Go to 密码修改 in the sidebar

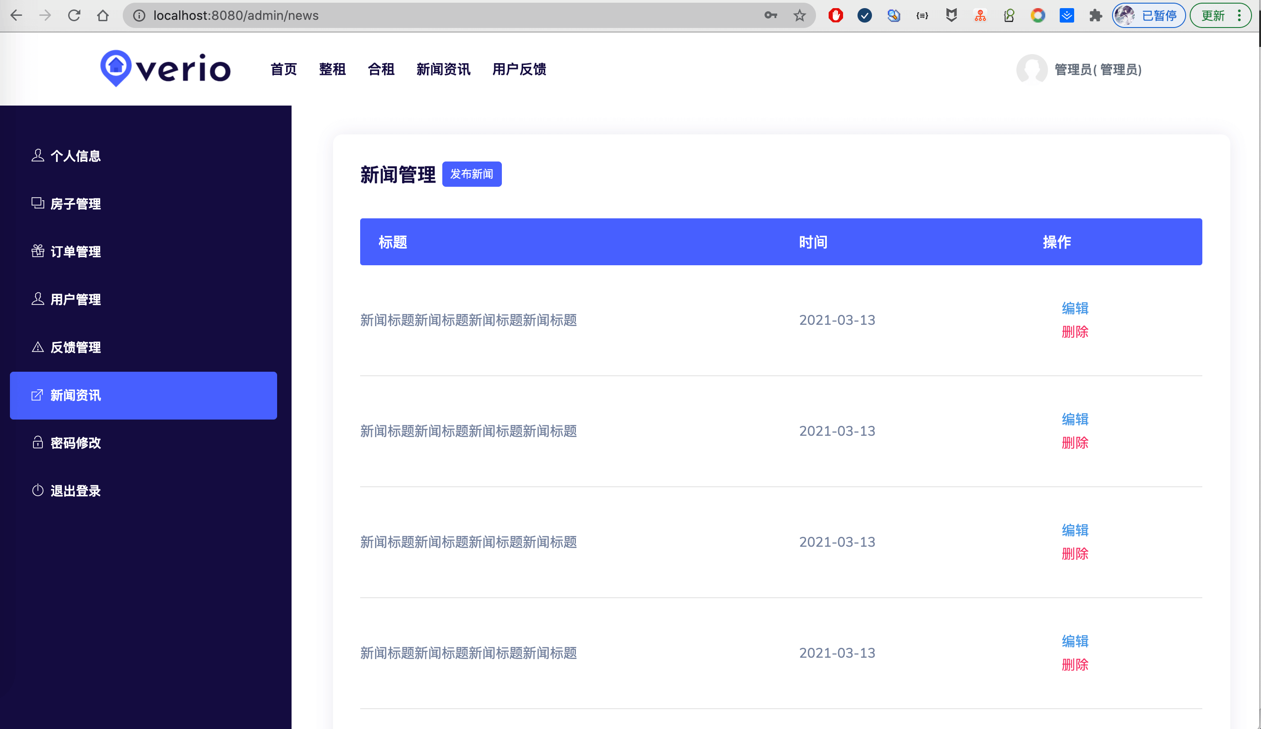75,443
